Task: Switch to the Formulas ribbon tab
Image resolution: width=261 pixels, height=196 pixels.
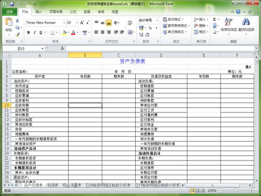Action: point(73,11)
